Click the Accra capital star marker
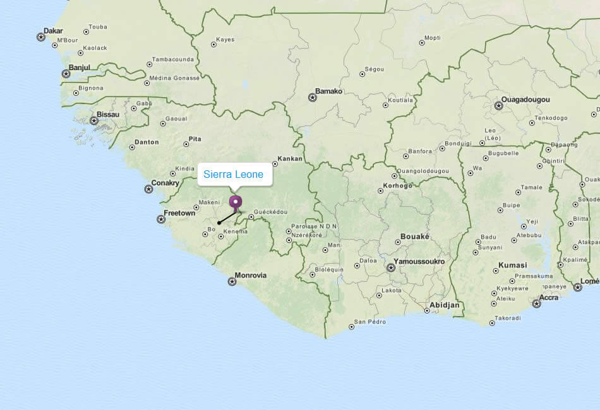Screen dimensions: 600x410 coord(536,304)
